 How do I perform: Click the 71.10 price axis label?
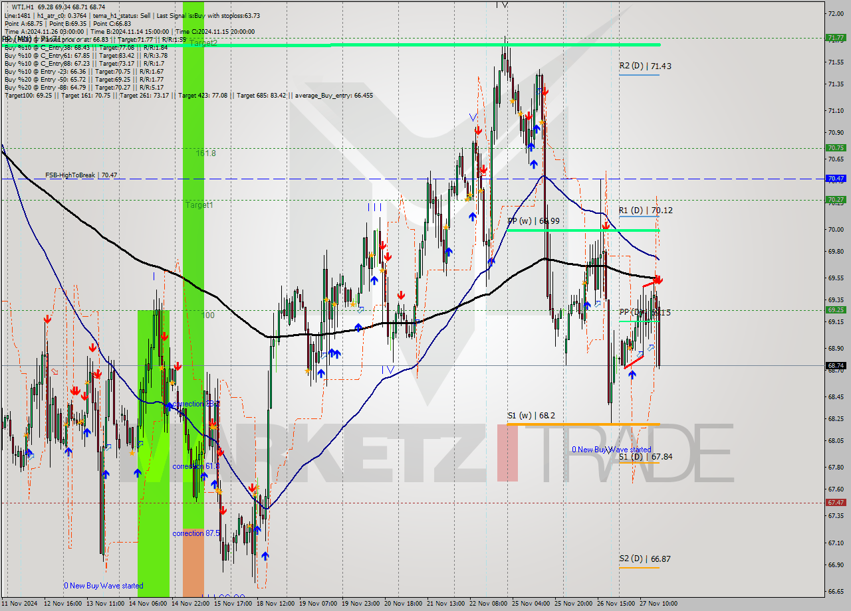click(x=836, y=111)
